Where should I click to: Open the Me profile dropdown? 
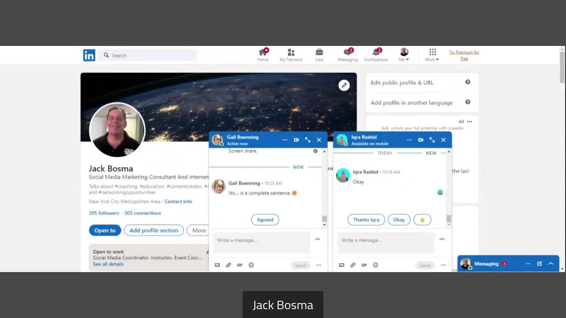pos(404,55)
